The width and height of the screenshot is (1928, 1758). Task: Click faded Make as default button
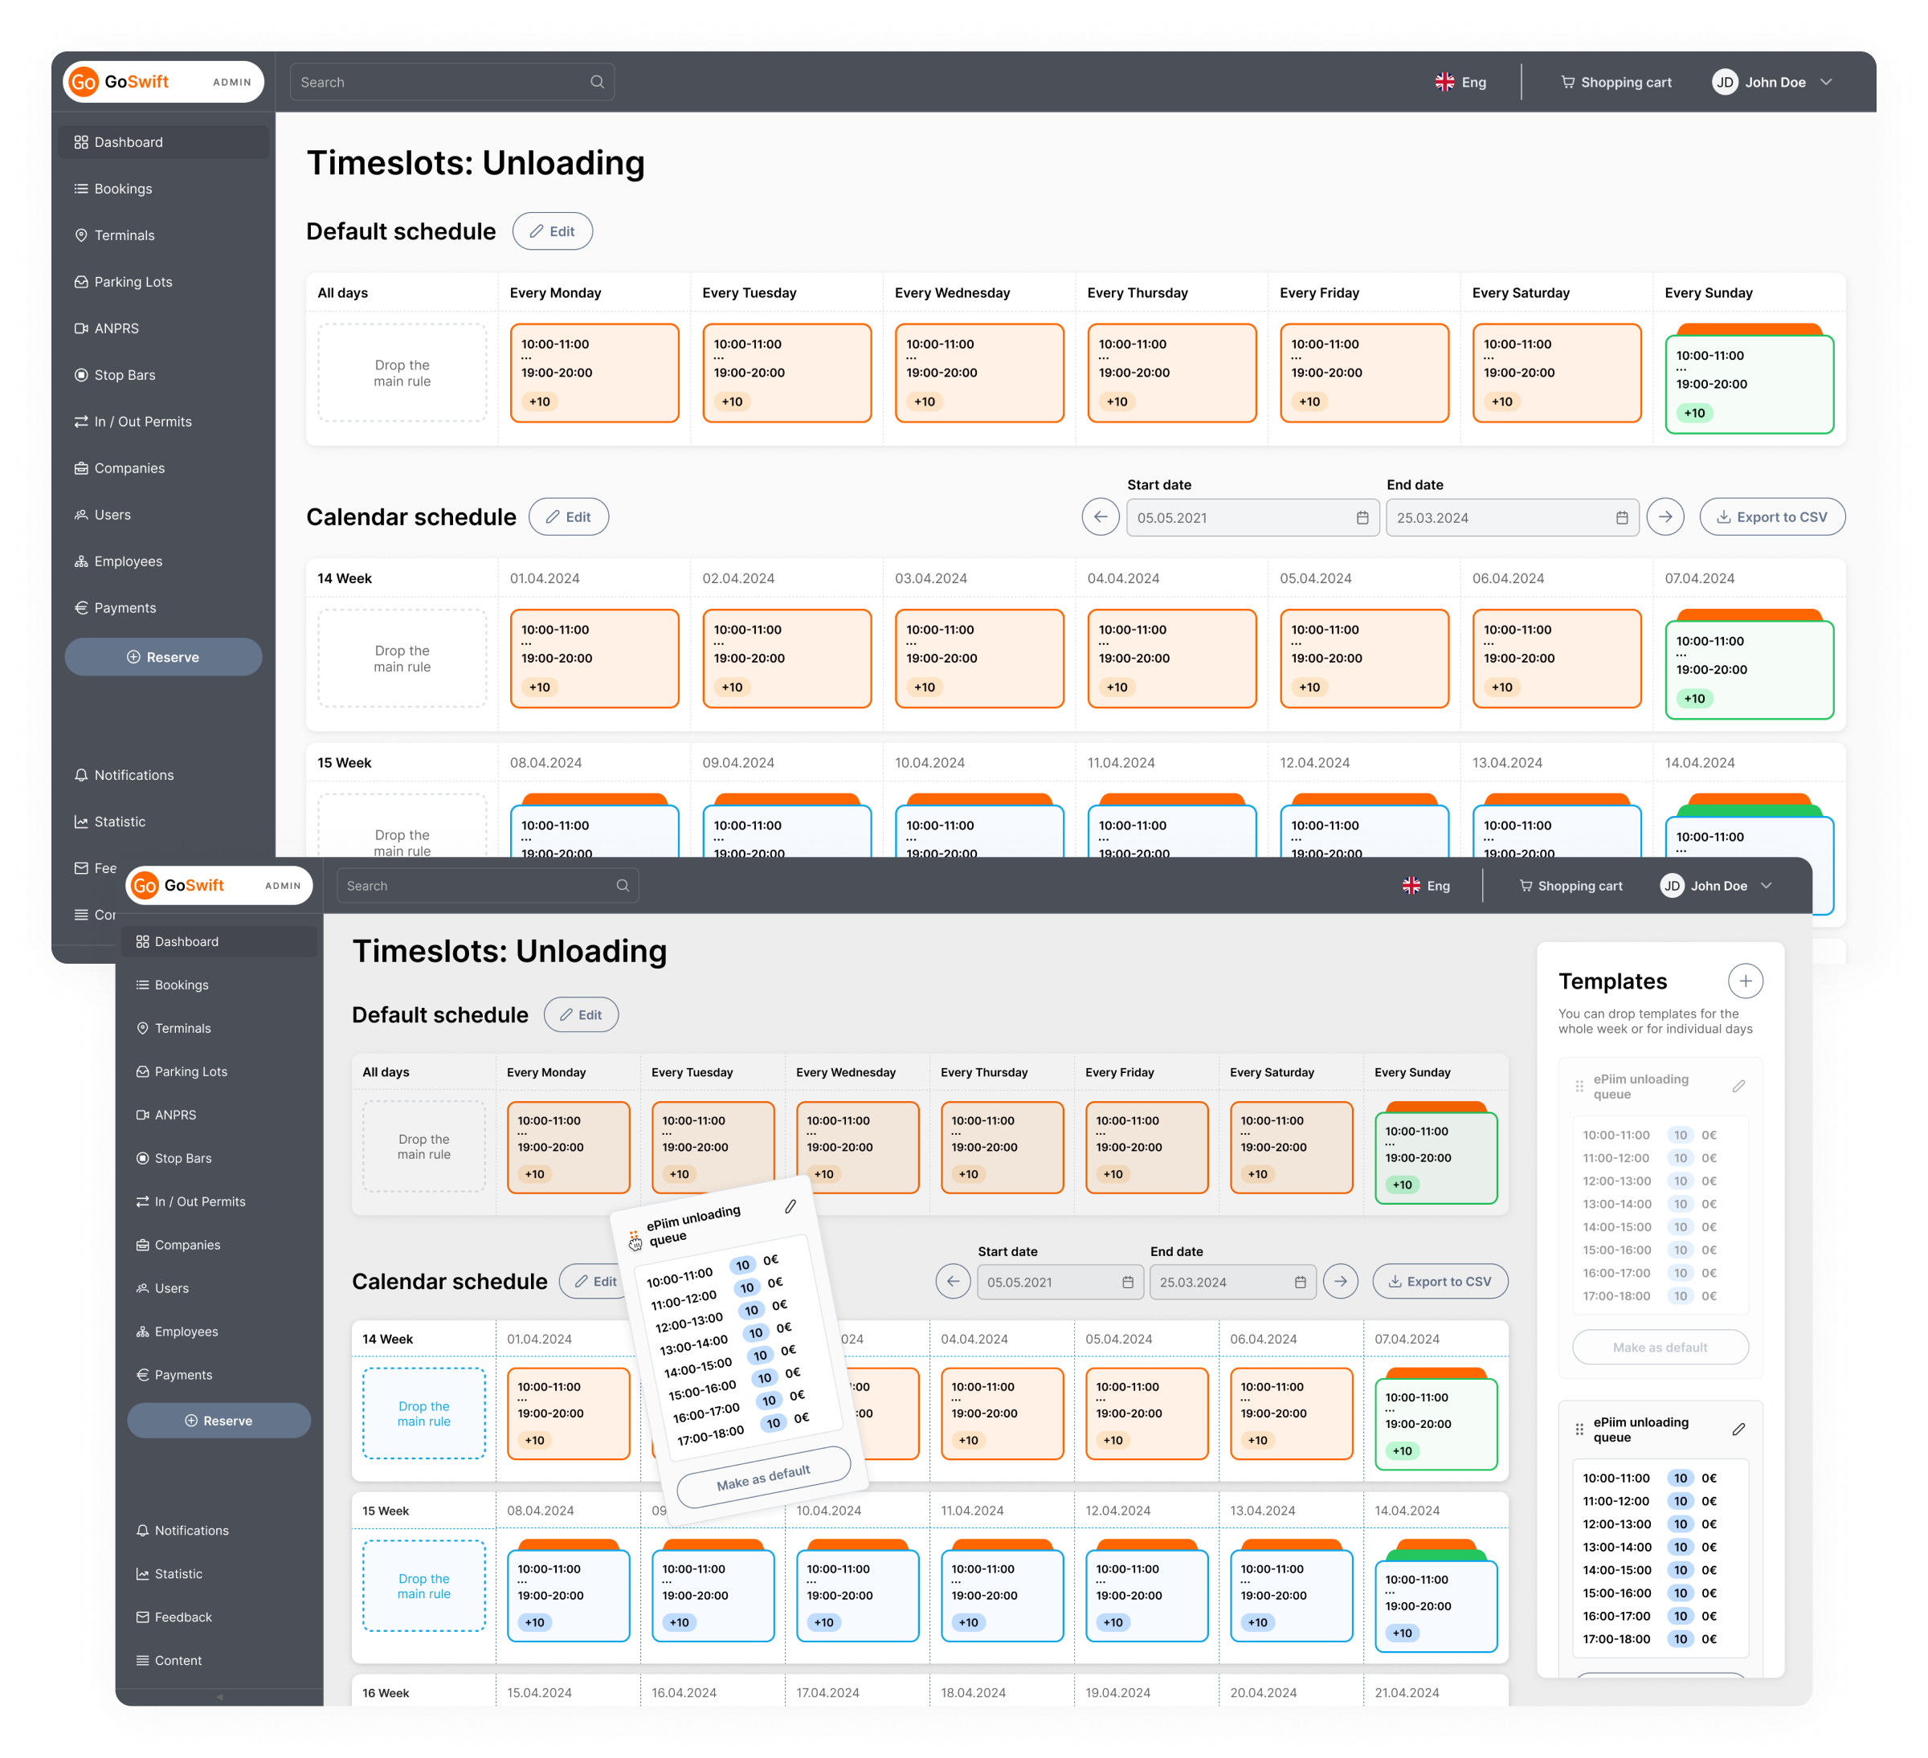1660,1347
